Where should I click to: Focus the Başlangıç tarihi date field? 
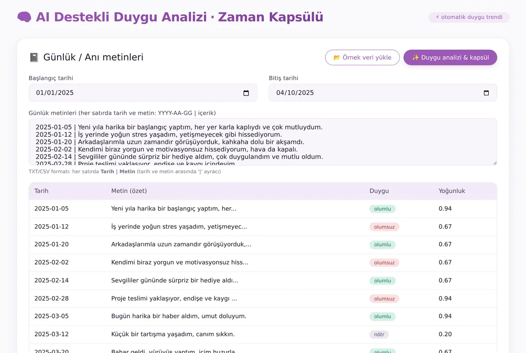[x=143, y=93]
